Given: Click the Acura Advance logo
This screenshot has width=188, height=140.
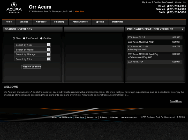Looking at the screenshot, I should [14, 8].
